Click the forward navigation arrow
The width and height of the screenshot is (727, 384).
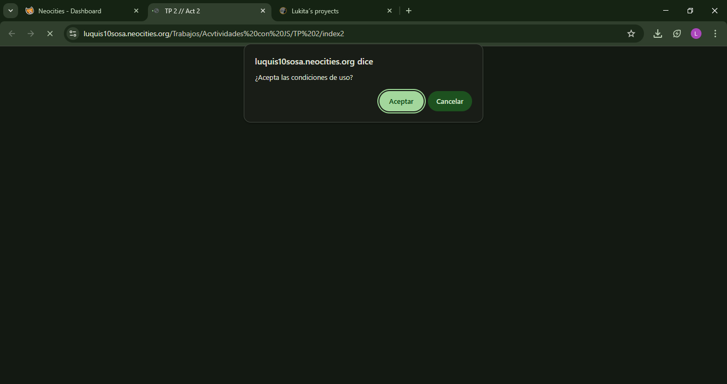pyautogui.click(x=31, y=34)
